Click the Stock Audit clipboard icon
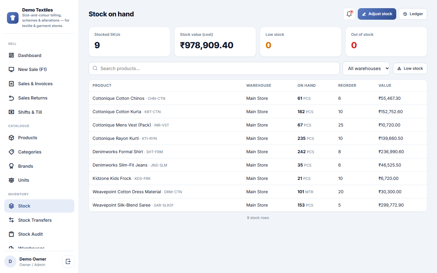The height and width of the screenshot is (273, 437). [12, 234]
